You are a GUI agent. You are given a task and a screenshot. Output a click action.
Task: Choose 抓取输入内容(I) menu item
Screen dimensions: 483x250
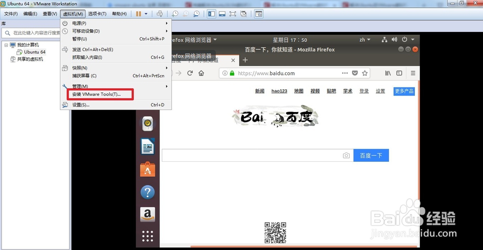(116, 57)
